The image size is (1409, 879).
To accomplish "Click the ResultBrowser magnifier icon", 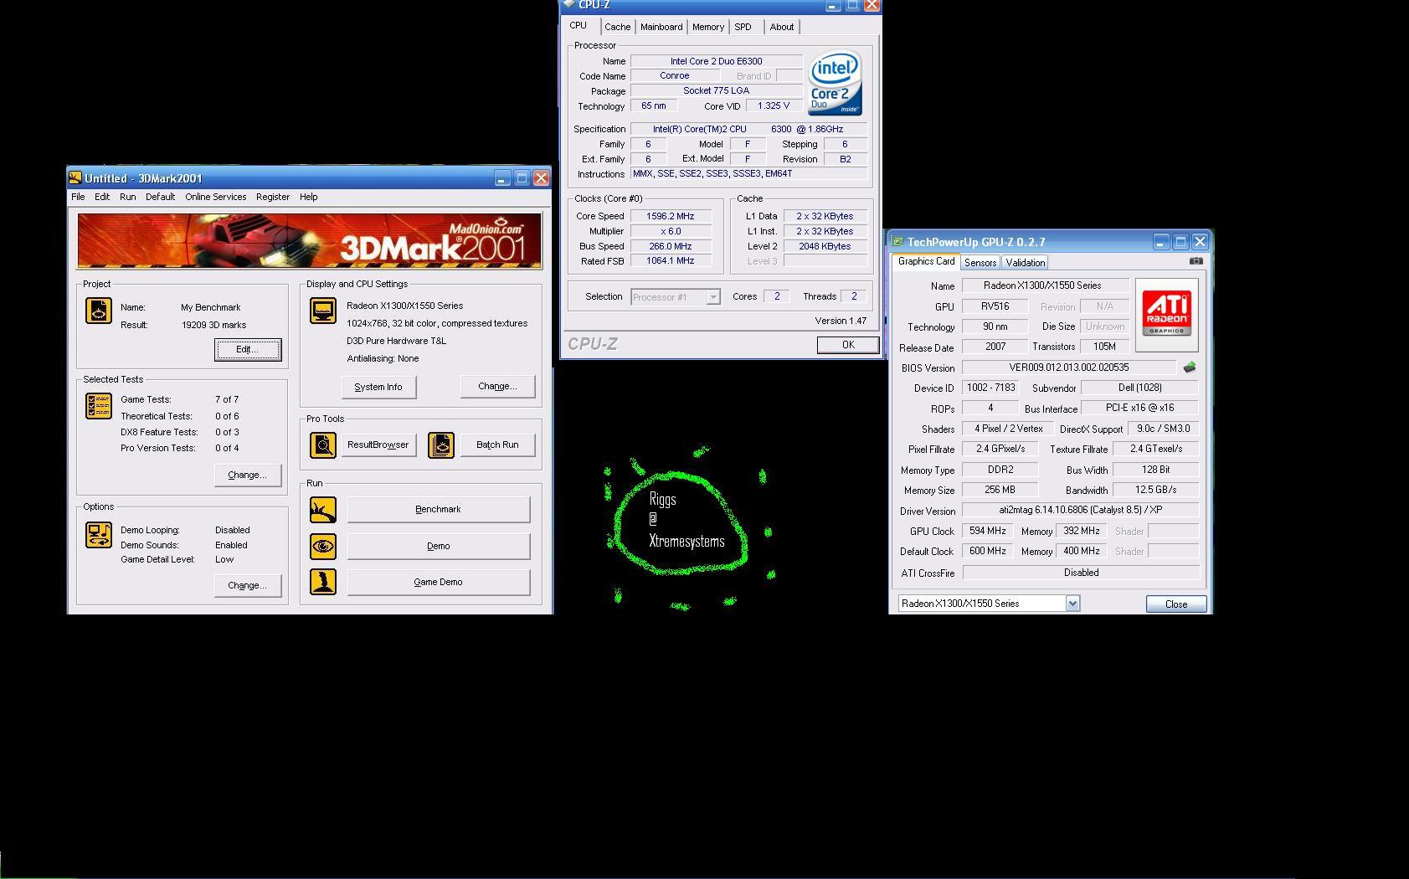I will [323, 445].
